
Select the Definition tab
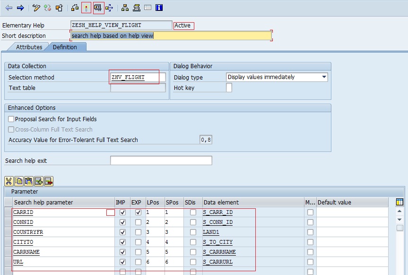(65, 47)
